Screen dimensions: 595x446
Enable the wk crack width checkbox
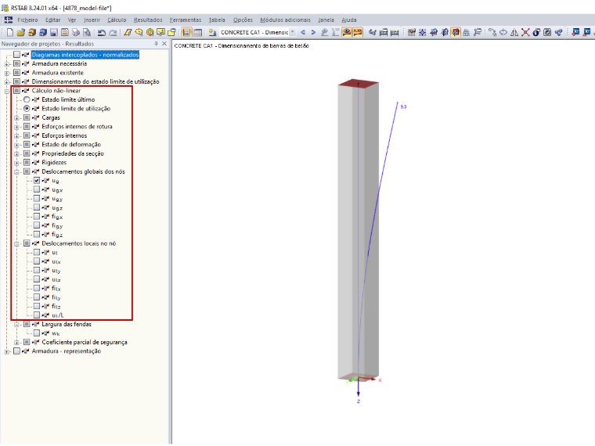click(x=37, y=333)
